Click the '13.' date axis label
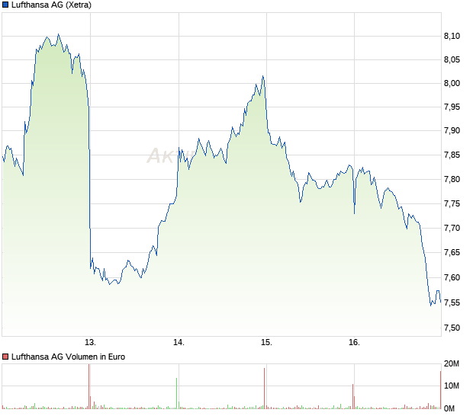The width and height of the screenshot is (473, 416). point(90,343)
